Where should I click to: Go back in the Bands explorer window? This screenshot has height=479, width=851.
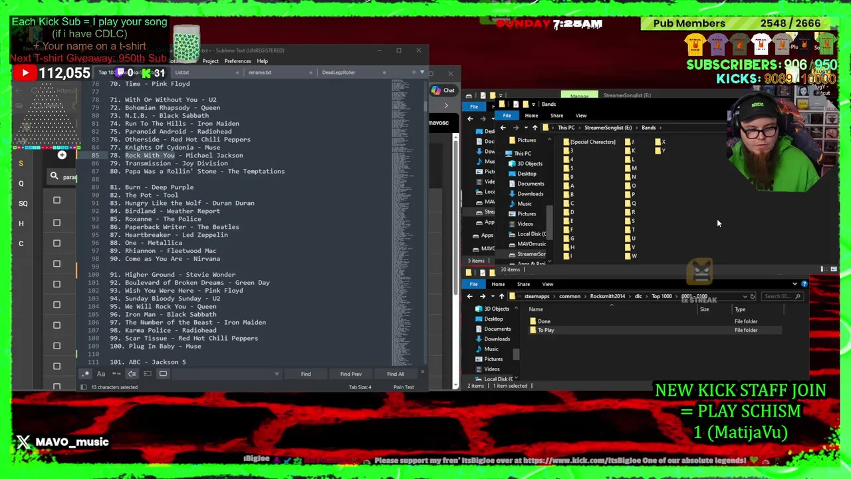pos(503,128)
